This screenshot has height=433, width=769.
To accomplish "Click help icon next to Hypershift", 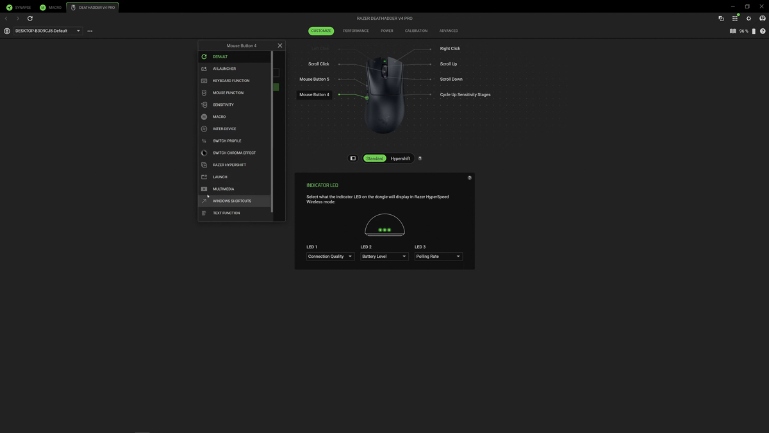I will click(420, 158).
